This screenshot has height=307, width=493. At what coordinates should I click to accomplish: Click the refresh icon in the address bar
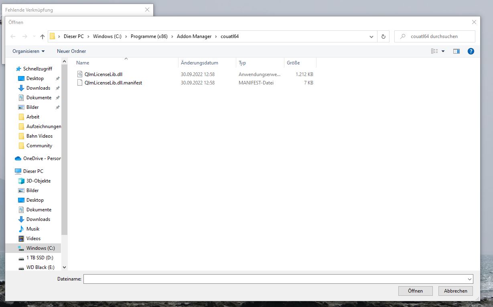[x=383, y=36]
